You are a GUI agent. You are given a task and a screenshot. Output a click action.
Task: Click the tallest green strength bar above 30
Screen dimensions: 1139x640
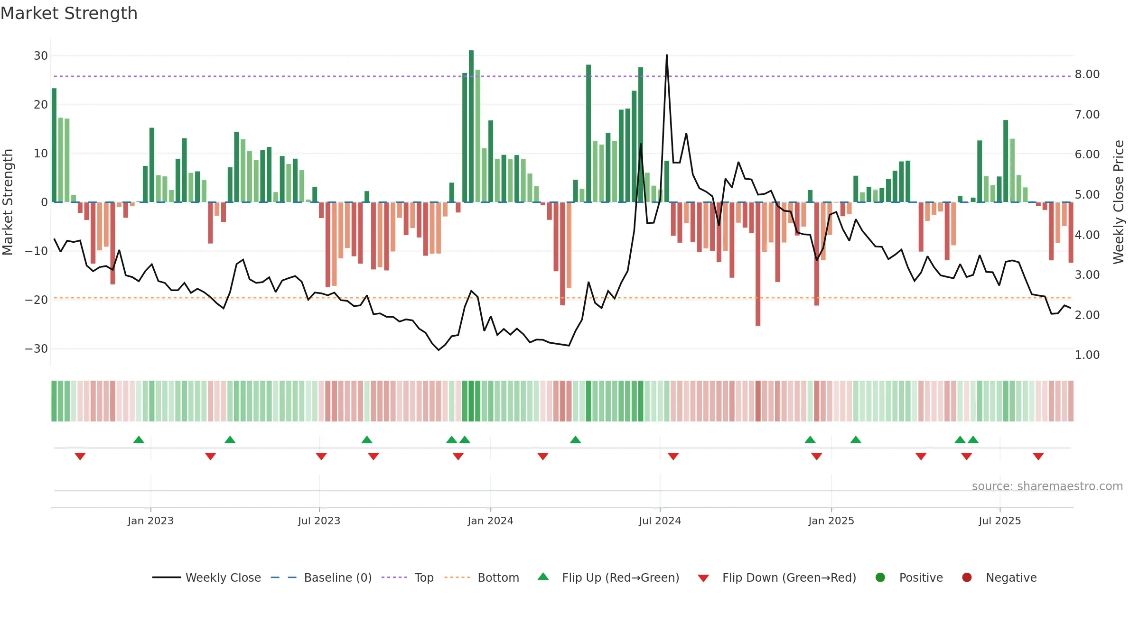(471, 126)
